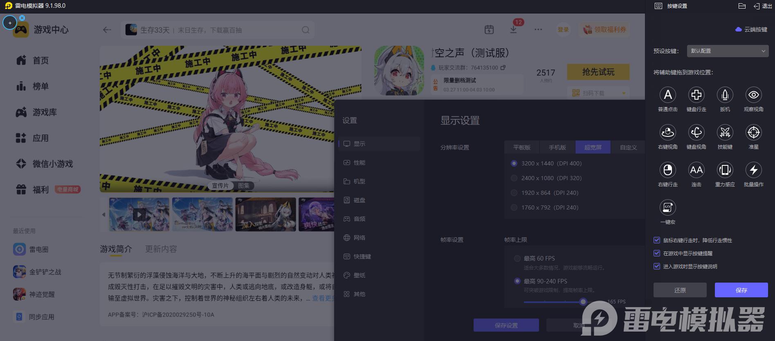Open the 预设按键 preset dropdown
This screenshot has height=341, width=775.
(728, 51)
